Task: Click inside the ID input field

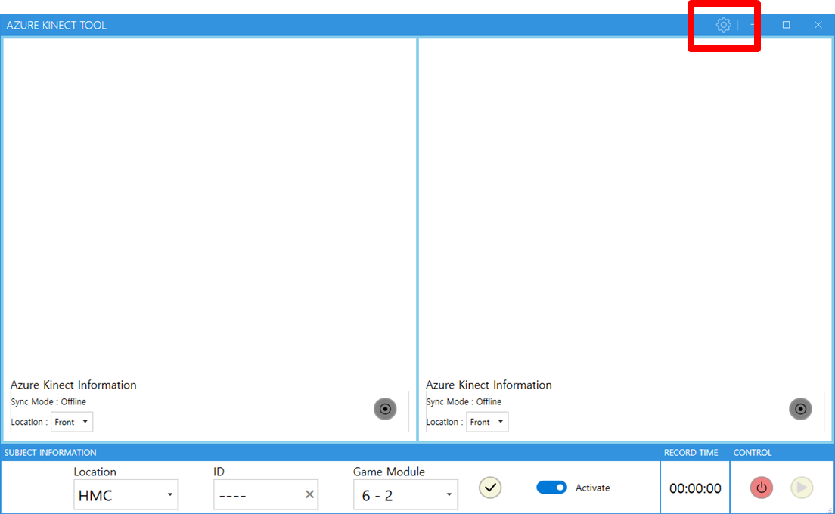Action: pos(257,494)
